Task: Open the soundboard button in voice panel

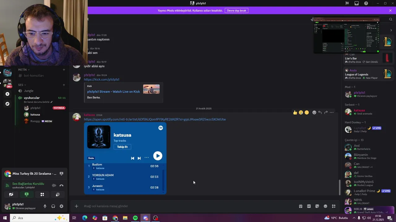Action: click(58, 195)
